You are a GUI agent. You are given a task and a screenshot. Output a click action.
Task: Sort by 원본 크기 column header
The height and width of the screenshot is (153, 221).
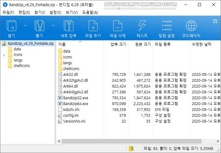143,45
